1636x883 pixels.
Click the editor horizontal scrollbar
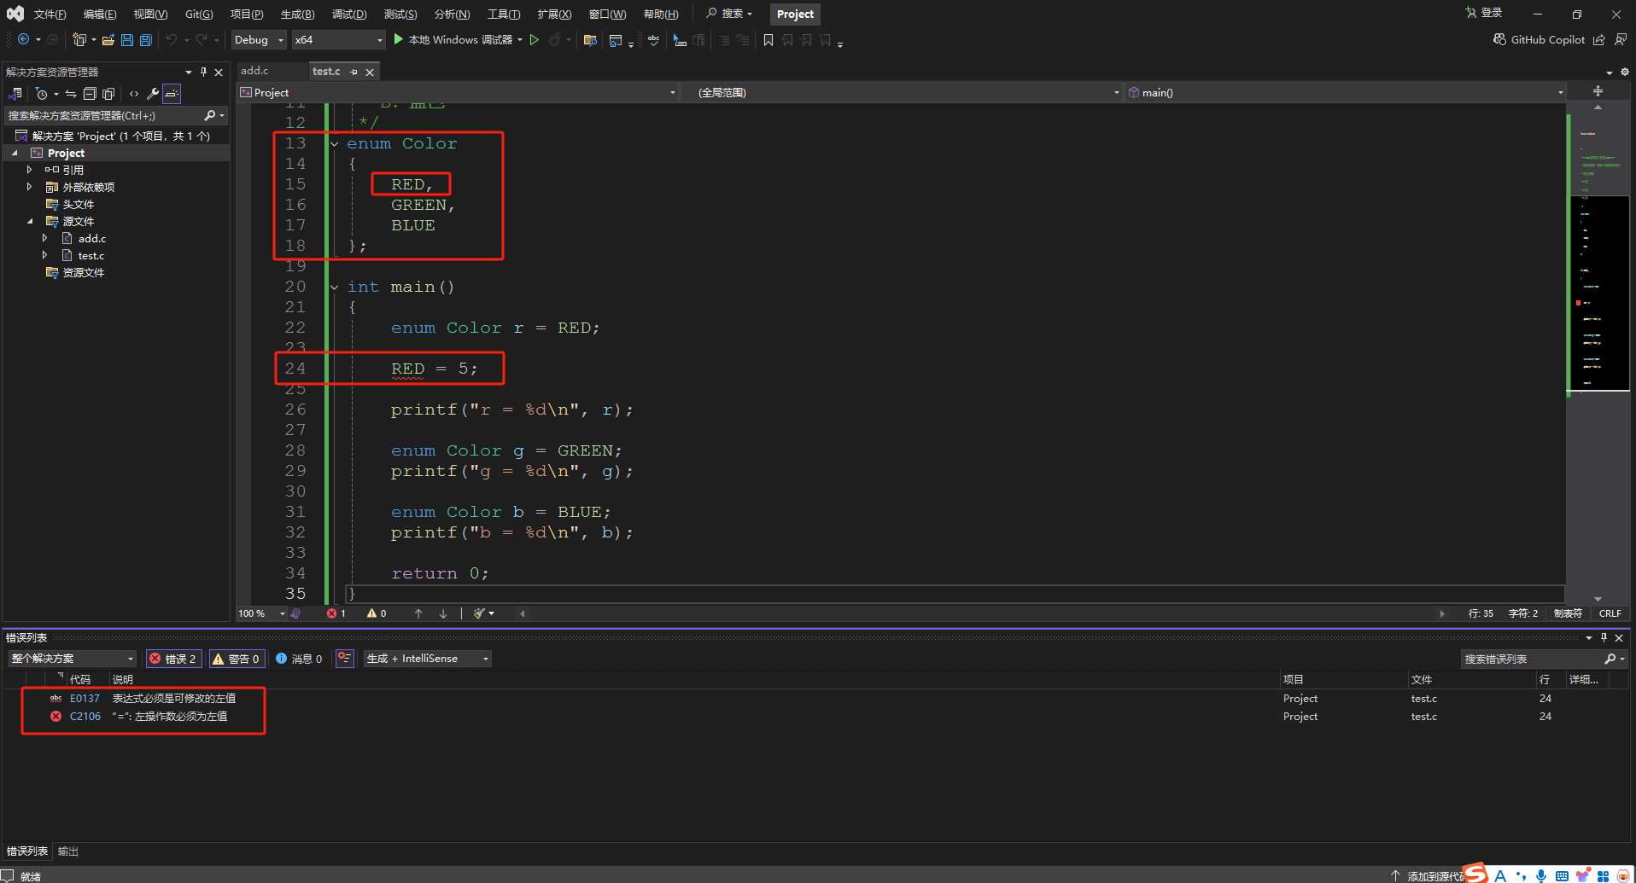coord(981,613)
